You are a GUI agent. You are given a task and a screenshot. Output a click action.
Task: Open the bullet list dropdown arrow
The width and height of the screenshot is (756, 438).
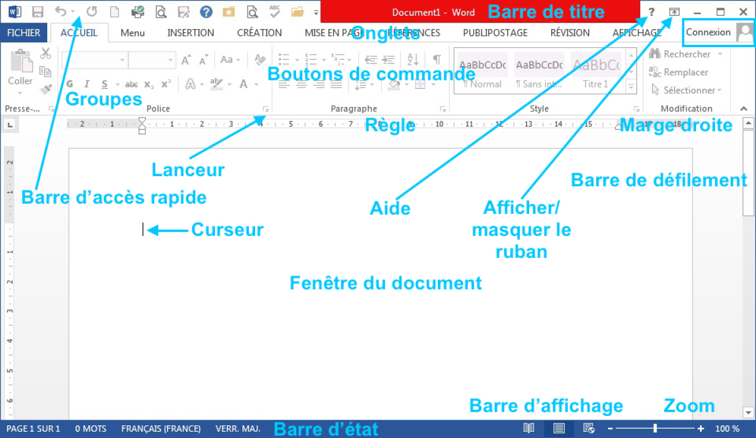(297, 60)
